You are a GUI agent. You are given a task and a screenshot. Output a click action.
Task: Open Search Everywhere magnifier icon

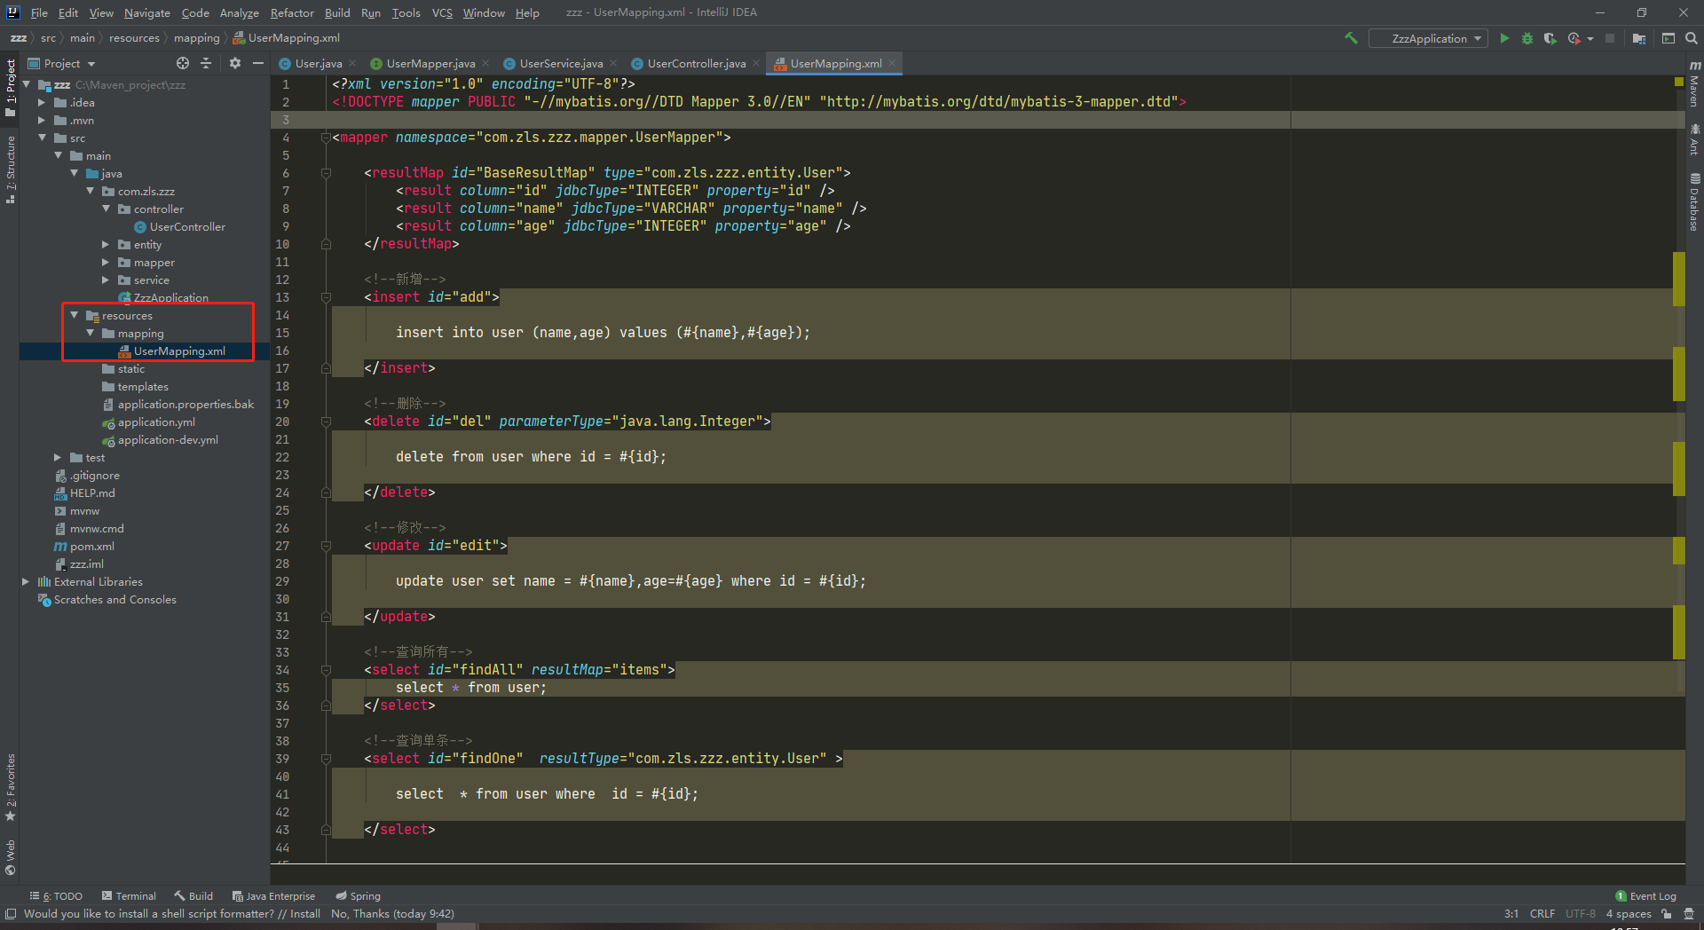click(1692, 38)
